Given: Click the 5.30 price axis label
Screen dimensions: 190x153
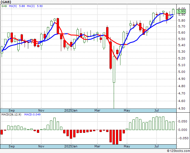Looking at the screenshot, I should point(182,52).
